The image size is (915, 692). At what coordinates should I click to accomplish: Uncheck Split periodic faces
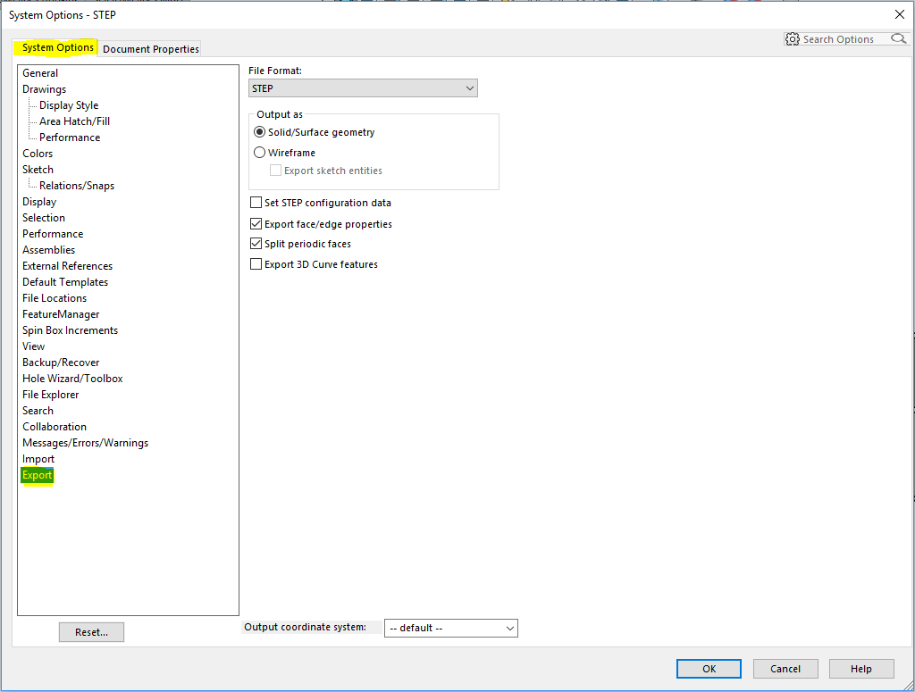pos(256,244)
